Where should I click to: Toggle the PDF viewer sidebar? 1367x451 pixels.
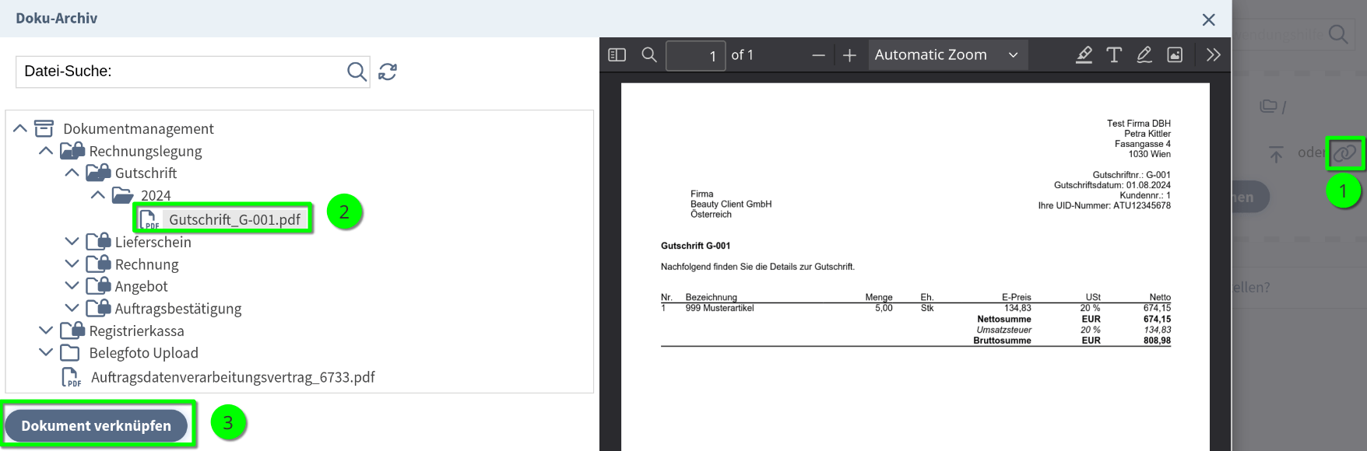(x=617, y=55)
